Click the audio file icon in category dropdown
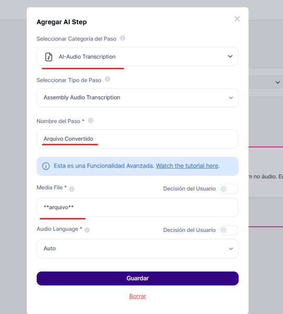The image size is (283, 314). tap(49, 57)
